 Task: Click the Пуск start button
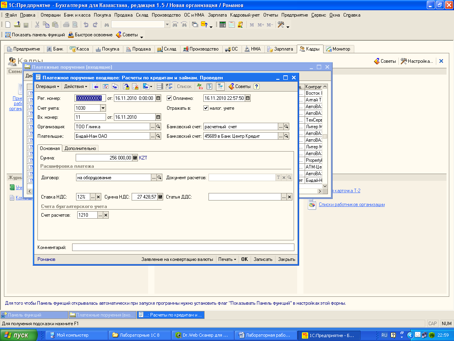[x=19, y=335]
